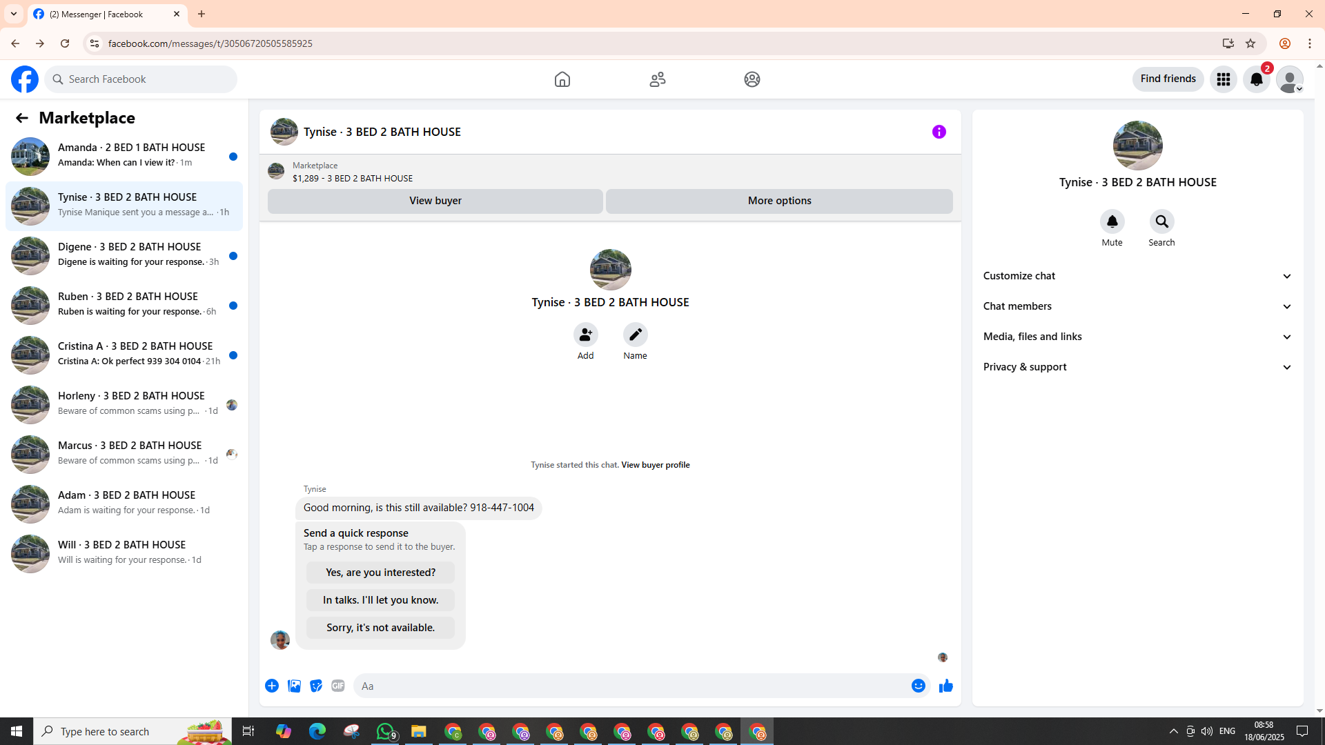Open the Facebook apps menu grid

point(1224,79)
